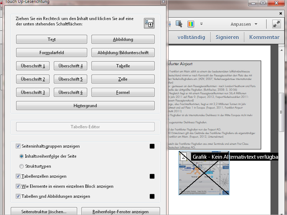The height and width of the screenshot is (215, 287).
Task: Open the Signieren pane
Action: coord(227,37)
